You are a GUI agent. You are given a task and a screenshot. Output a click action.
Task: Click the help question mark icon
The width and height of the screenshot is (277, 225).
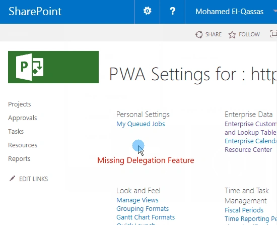172,11
